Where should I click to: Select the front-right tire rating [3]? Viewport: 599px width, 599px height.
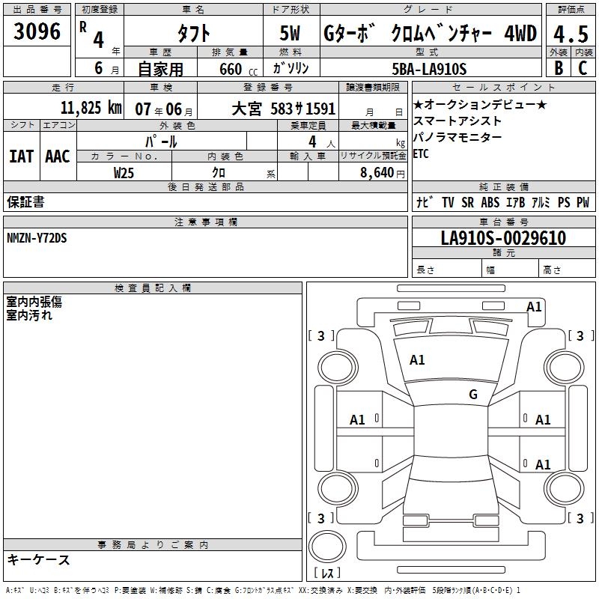point(581,335)
